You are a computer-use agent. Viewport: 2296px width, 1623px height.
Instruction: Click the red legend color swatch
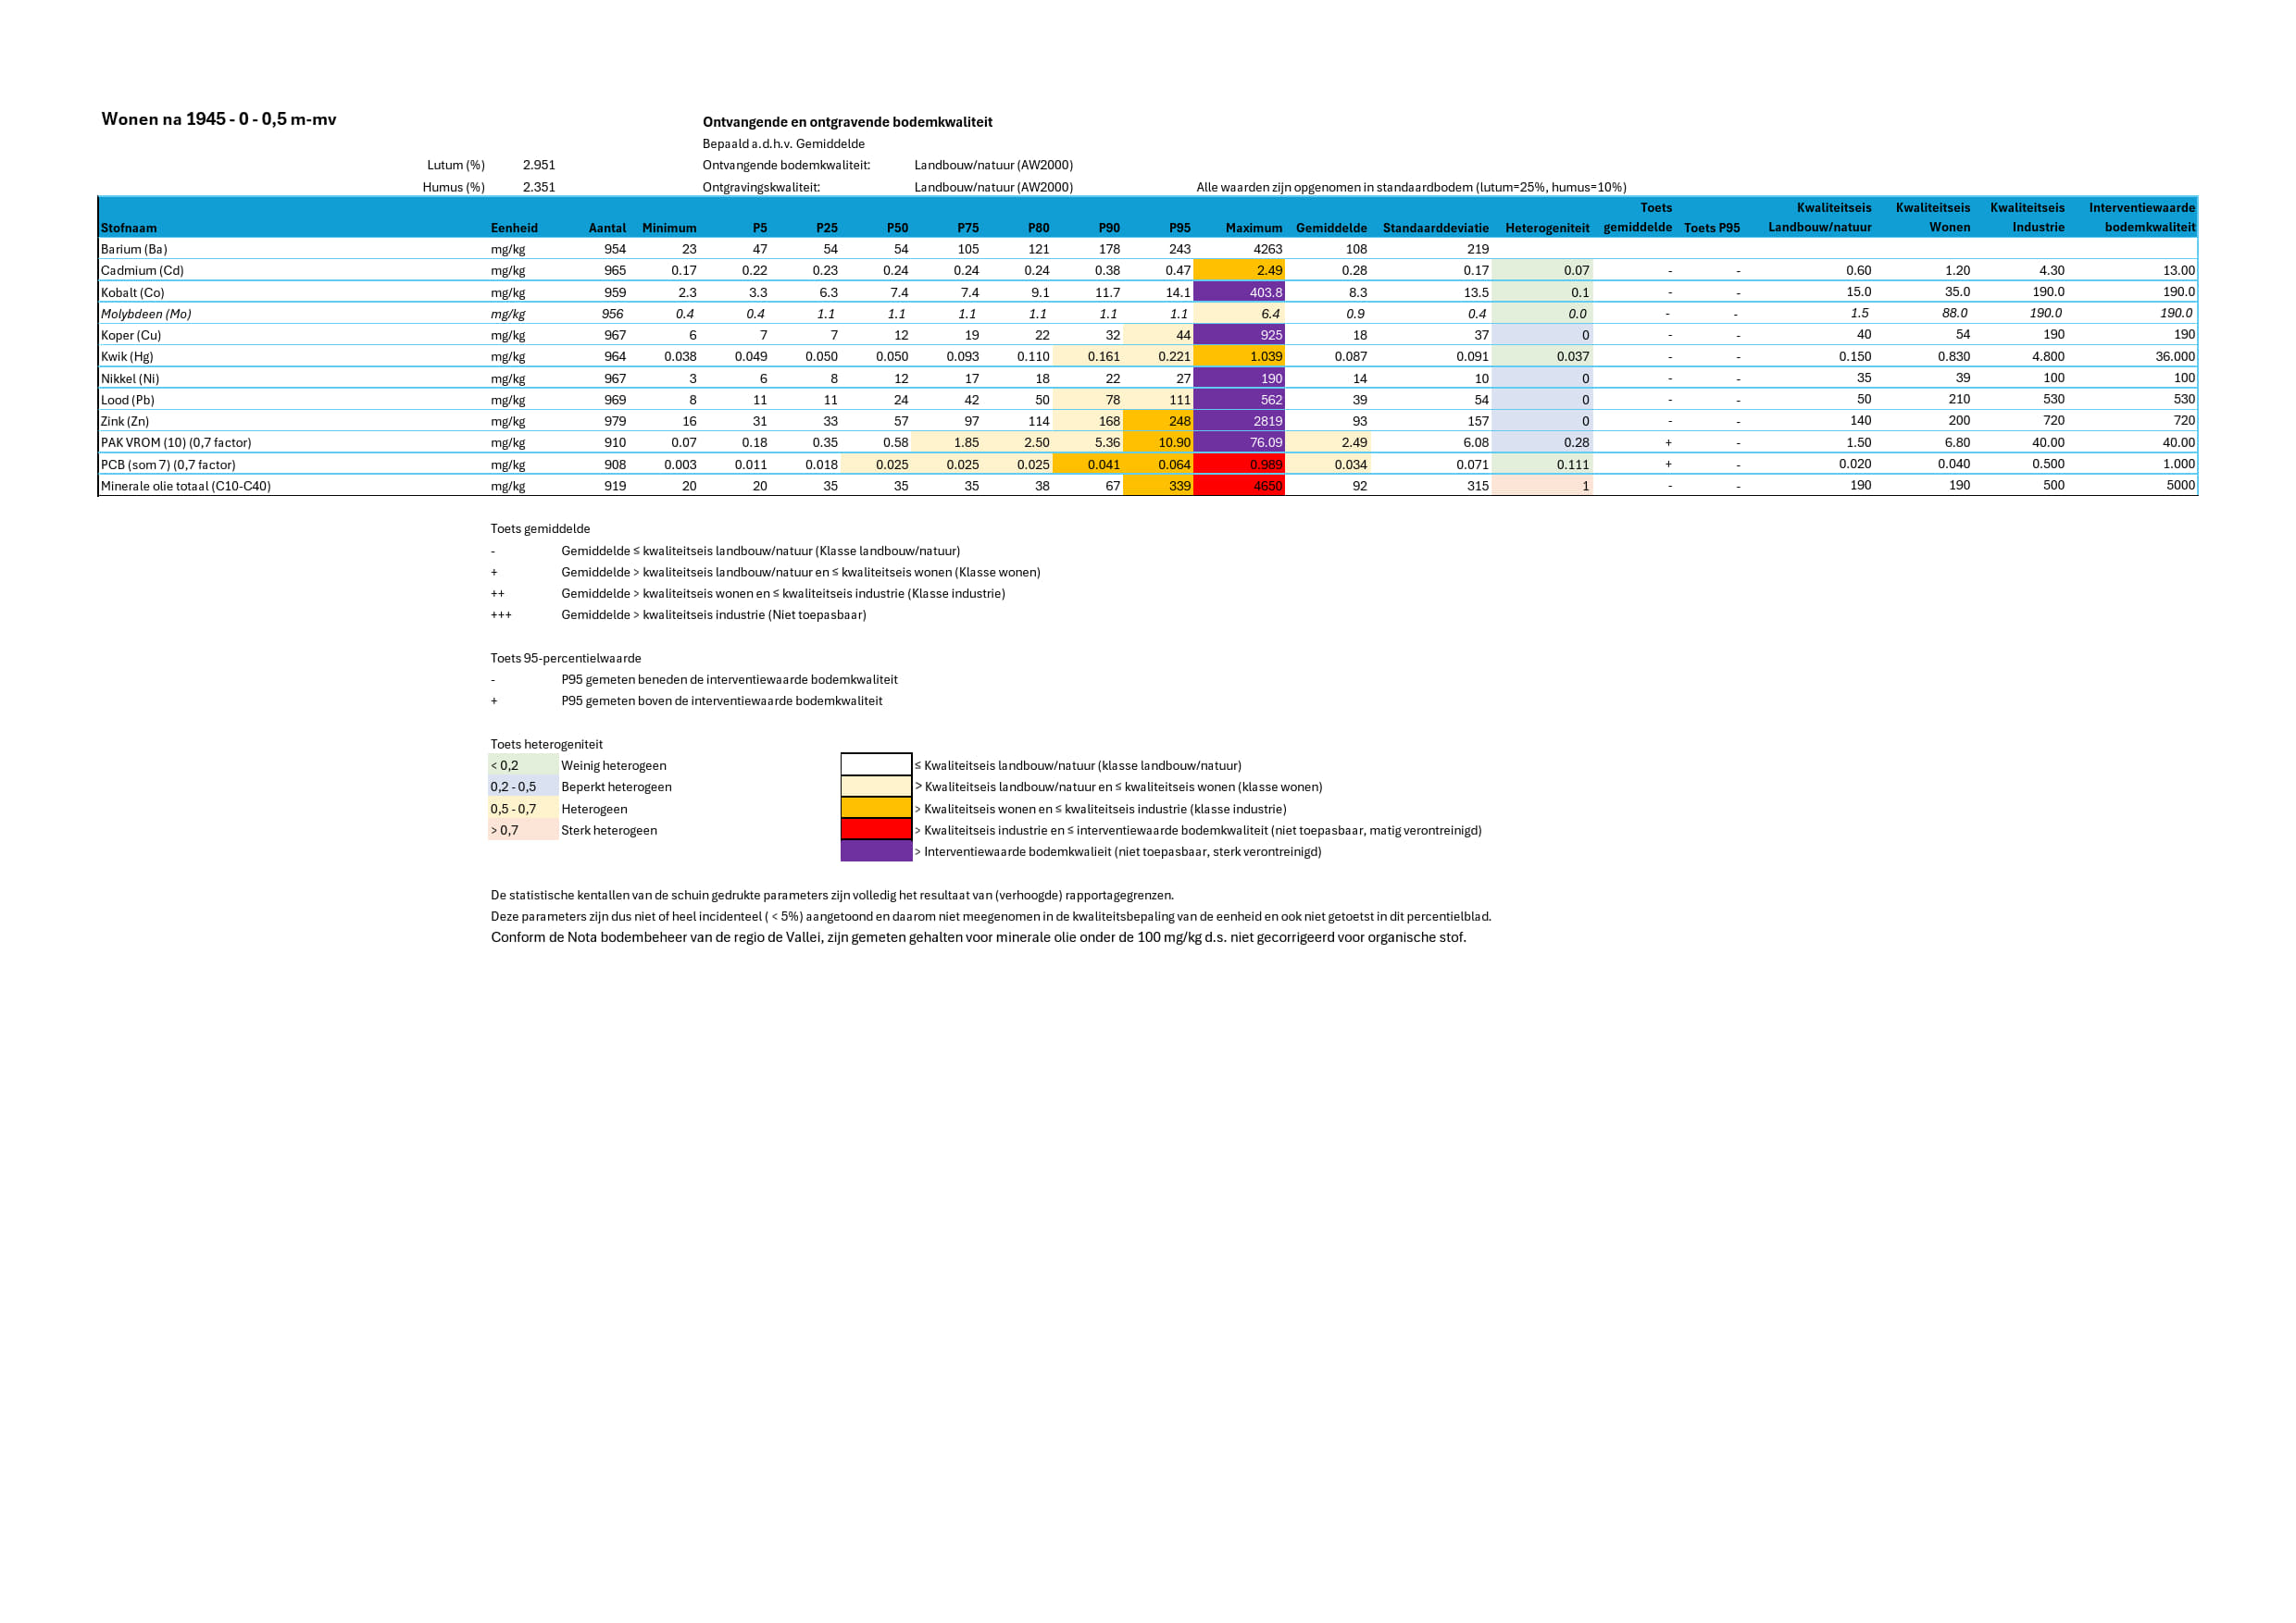pos(876,829)
